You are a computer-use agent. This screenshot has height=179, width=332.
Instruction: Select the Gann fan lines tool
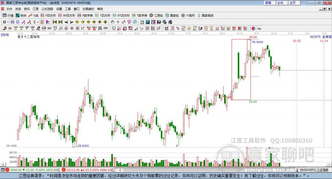click(119, 28)
